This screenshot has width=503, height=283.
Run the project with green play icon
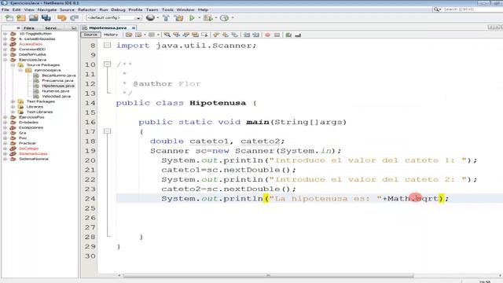click(x=192, y=18)
